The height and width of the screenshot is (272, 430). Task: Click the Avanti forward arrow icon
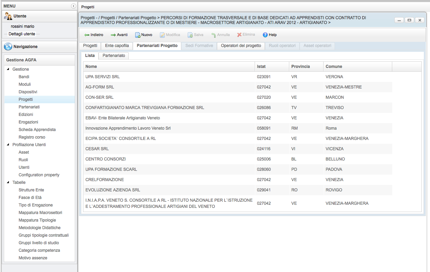[x=113, y=35]
